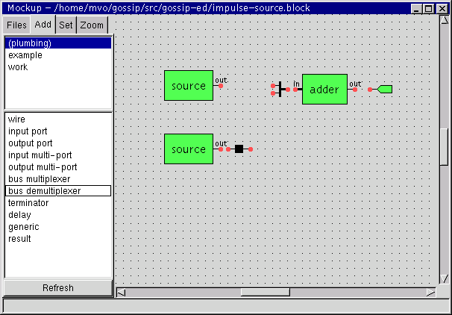This screenshot has height=315, width=452.
Task: Select bus demultiplexer item
Action: point(58,190)
